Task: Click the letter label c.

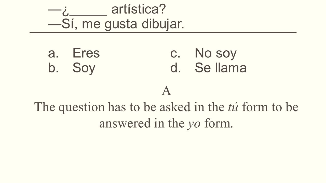Action: tap(175, 53)
